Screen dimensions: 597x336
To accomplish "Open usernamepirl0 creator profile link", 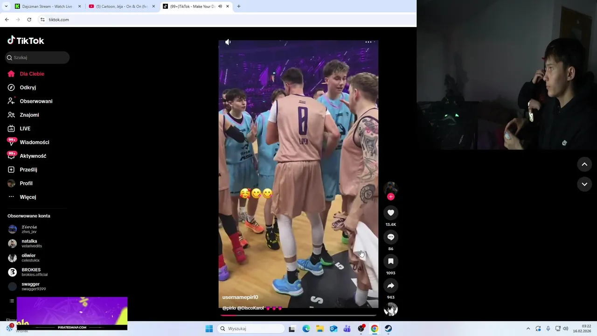I will tap(240, 297).
